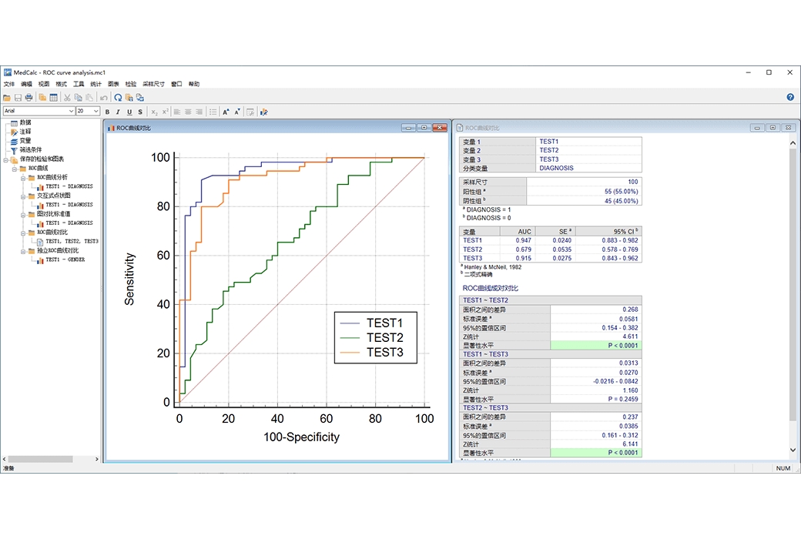Viewport: 801px width, 539px height.
Task: Select TEST1 - GENDER tree item
Action: [x=65, y=260]
